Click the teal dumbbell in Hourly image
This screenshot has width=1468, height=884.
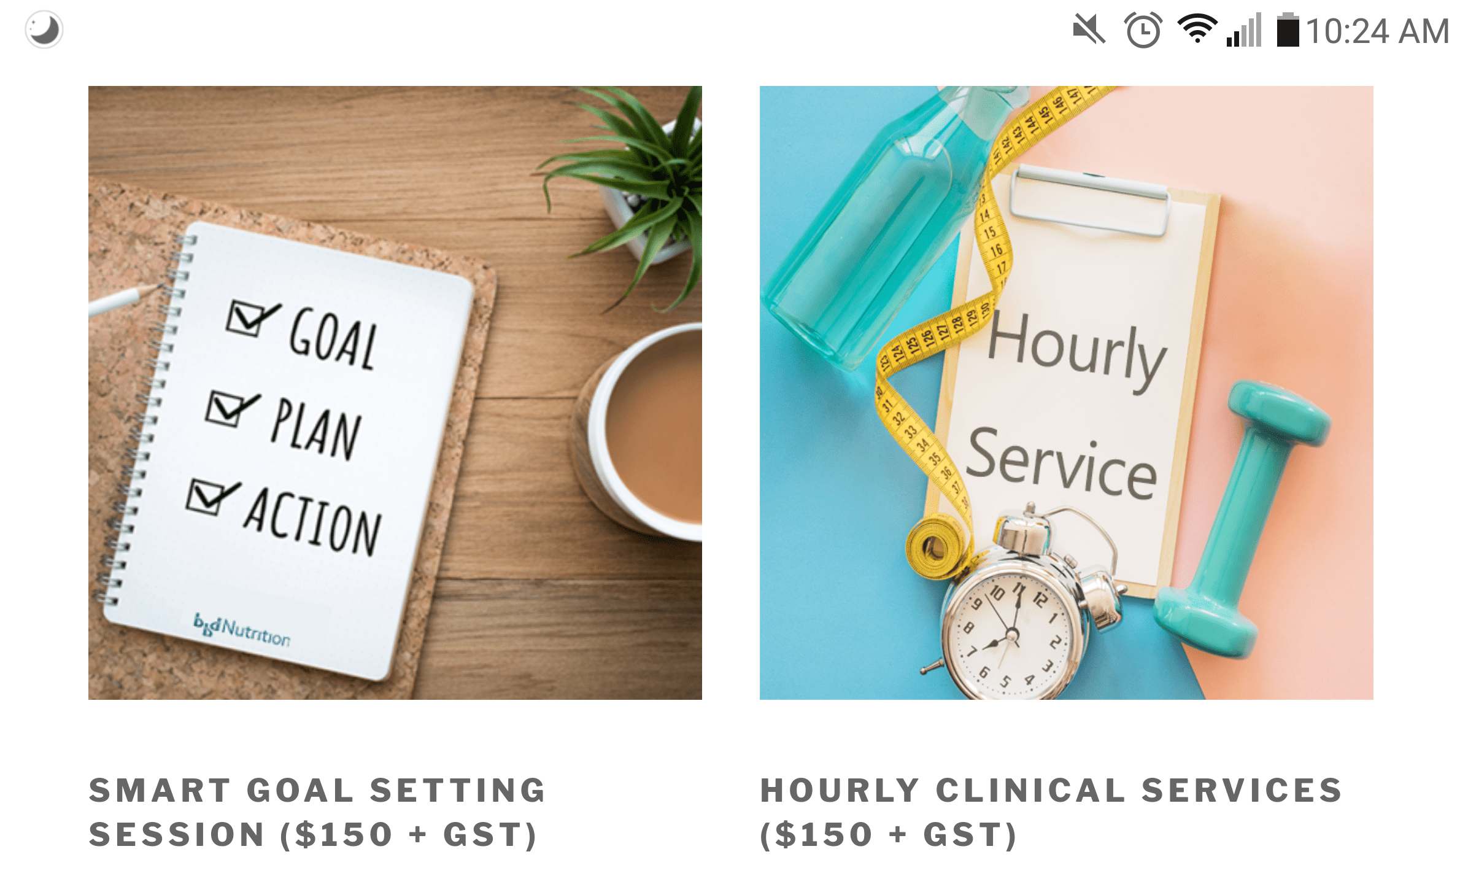click(1243, 519)
